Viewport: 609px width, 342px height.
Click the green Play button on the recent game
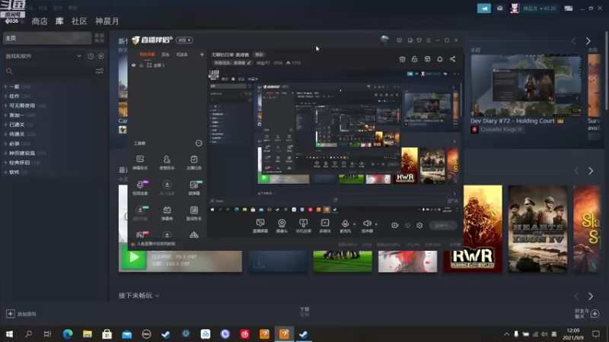click(134, 258)
